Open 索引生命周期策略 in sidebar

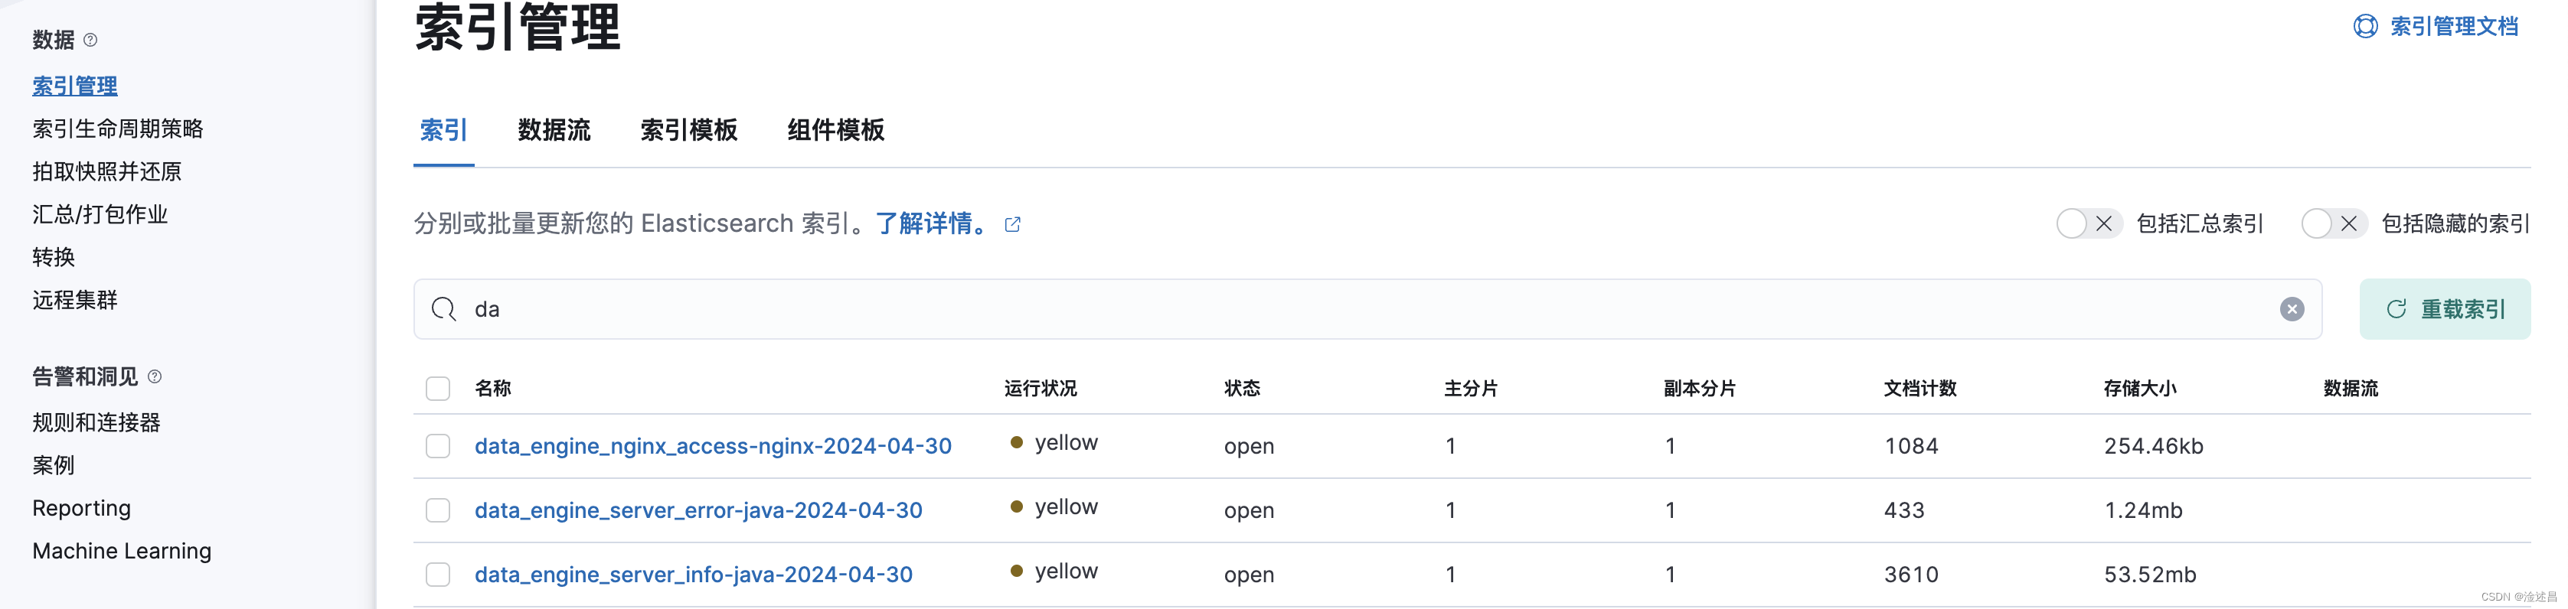pos(119,128)
